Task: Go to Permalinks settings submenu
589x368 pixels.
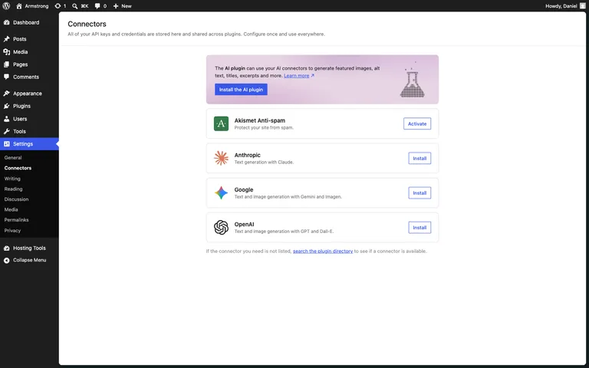Action: (17, 220)
